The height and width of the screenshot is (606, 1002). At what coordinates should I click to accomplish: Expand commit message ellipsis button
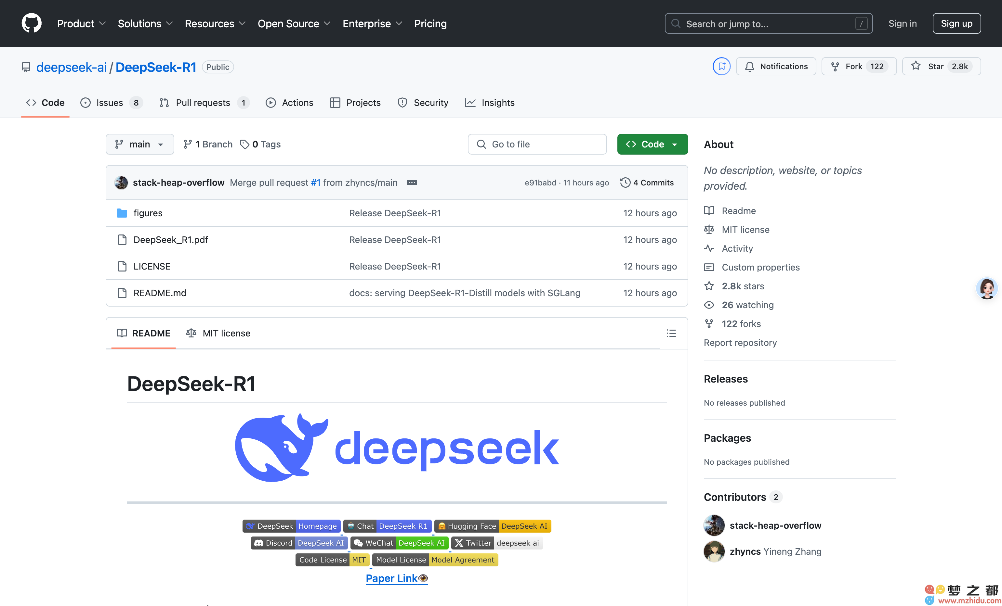[x=412, y=183]
